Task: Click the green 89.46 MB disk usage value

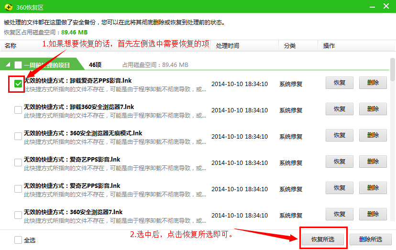Action: coord(74,33)
